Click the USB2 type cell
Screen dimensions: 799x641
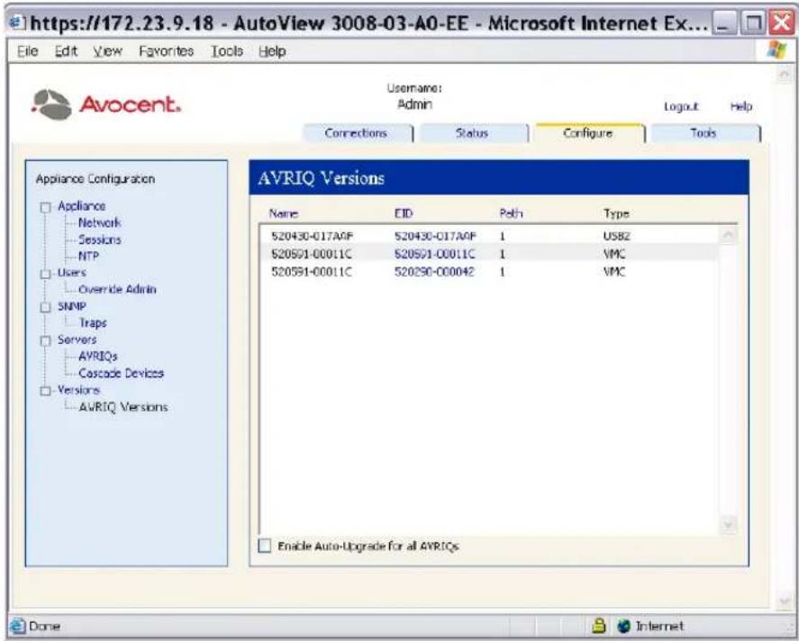(616, 236)
